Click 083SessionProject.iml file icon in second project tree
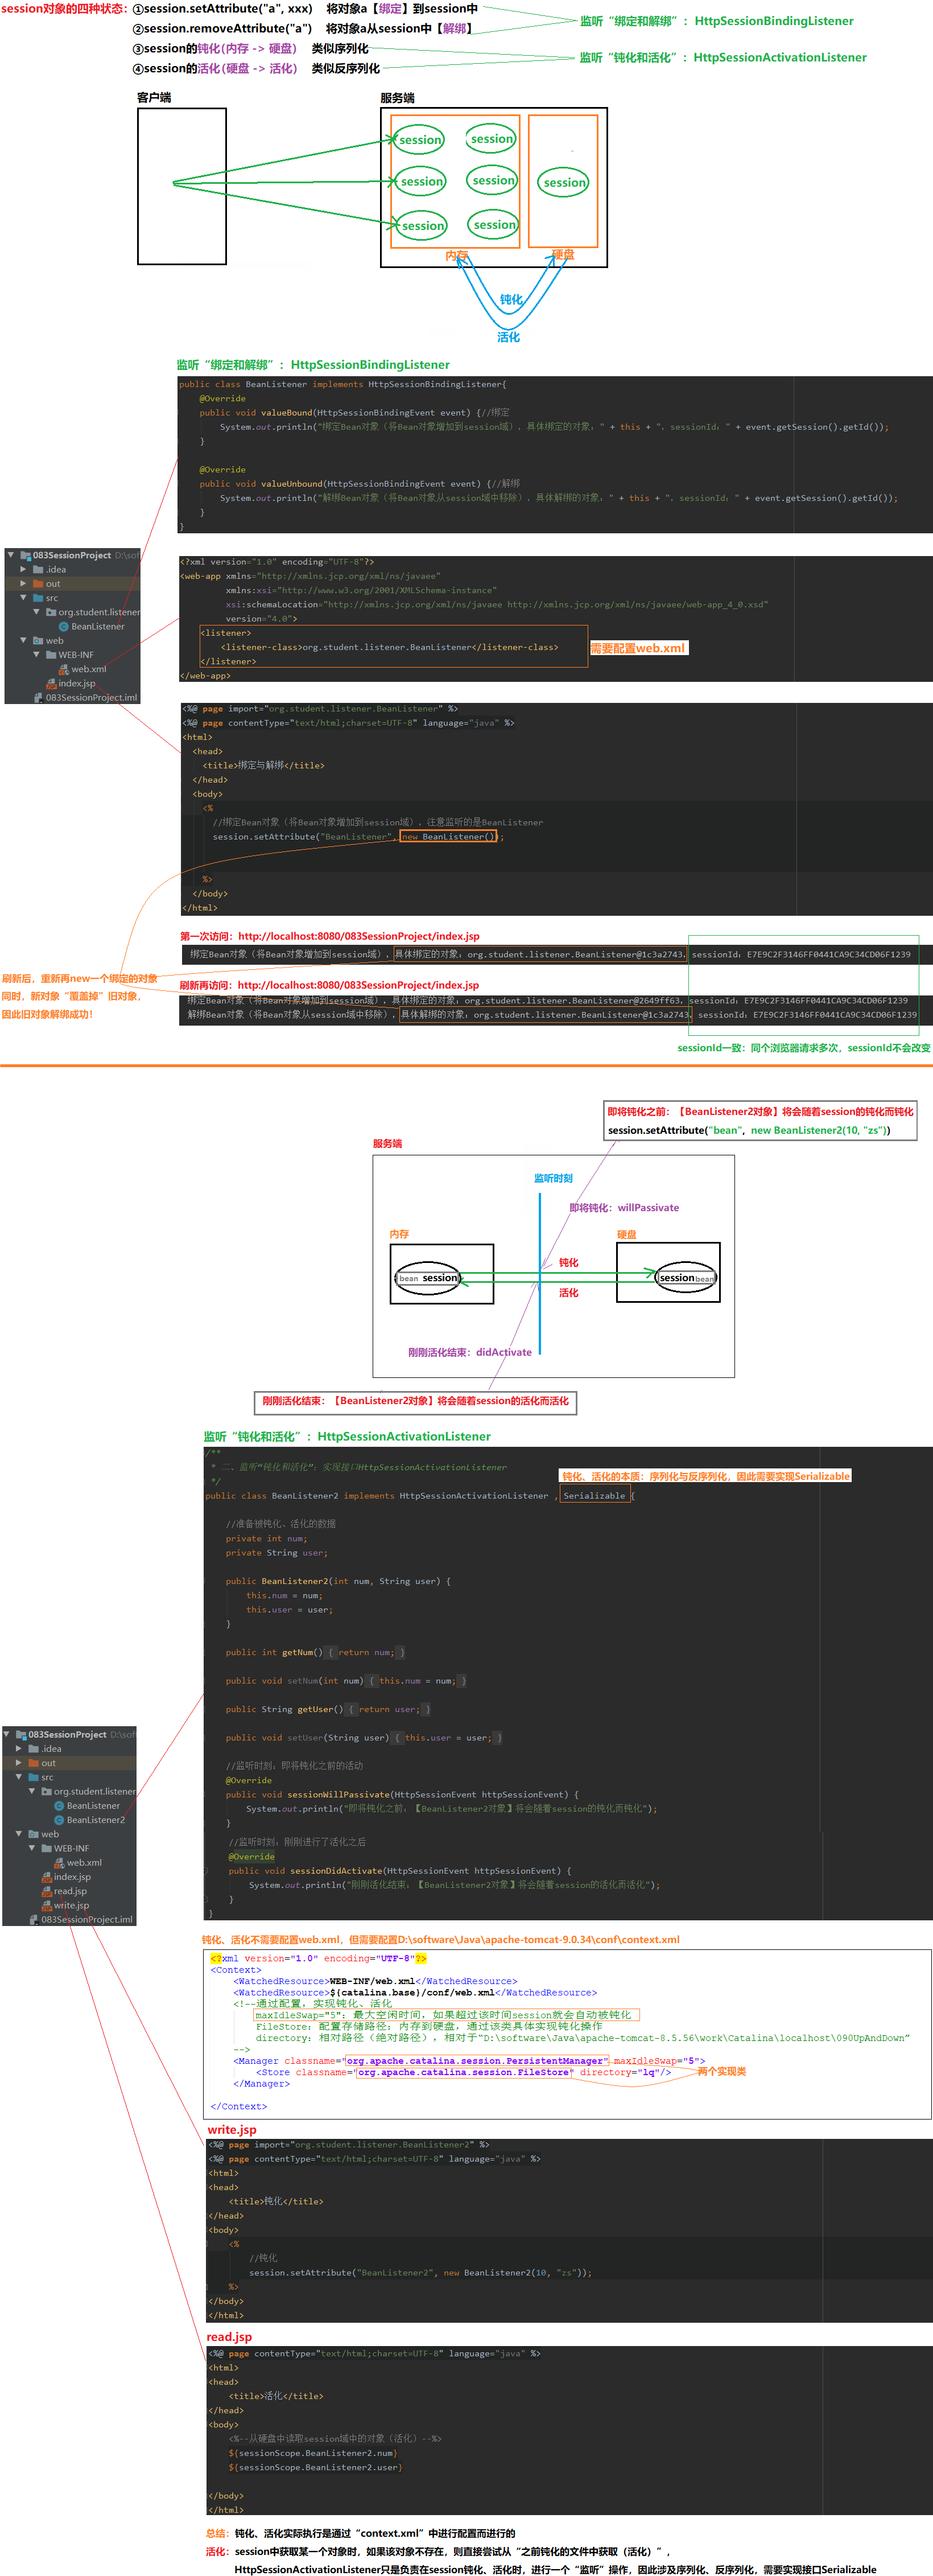 33,1919
